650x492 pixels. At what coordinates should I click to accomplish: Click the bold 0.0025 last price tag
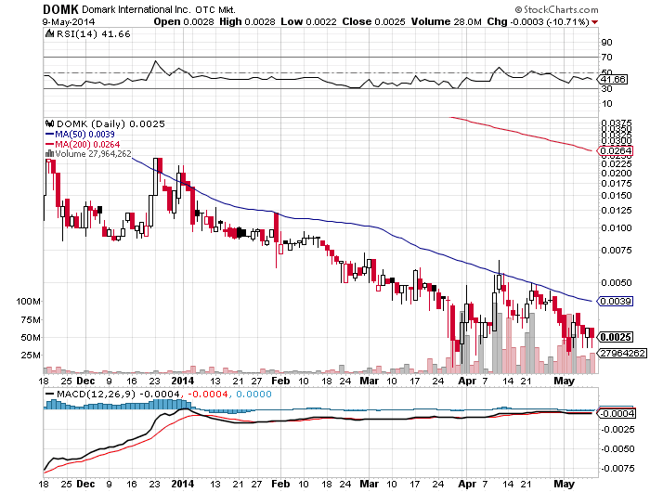(616, 337)
